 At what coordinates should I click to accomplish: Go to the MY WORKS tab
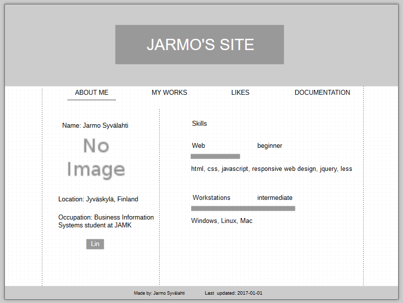coord(170,92)
